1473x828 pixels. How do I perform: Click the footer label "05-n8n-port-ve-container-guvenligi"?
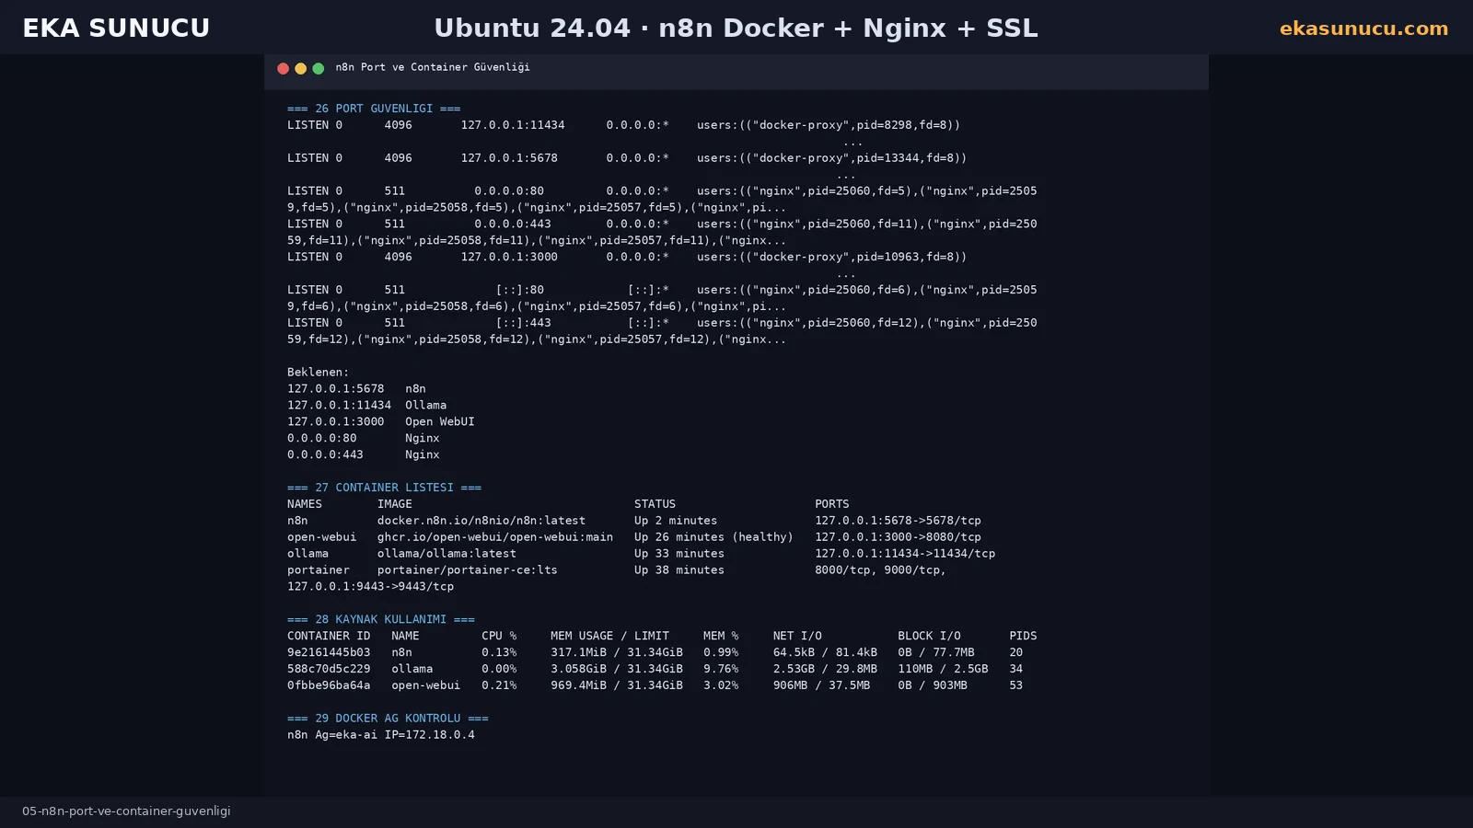click(x=126, y=811)
